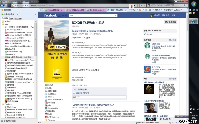199x124 pixels.
Task: Click the 7-ELEVEN page name link
Action: [156, 67]
